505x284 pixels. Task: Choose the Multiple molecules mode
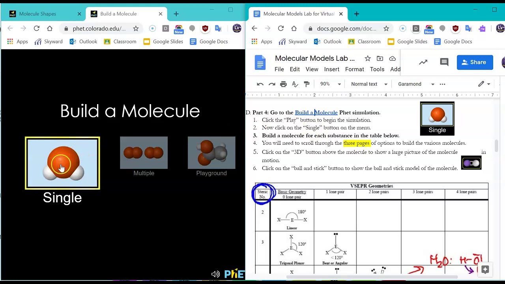(x=144, y=153)
